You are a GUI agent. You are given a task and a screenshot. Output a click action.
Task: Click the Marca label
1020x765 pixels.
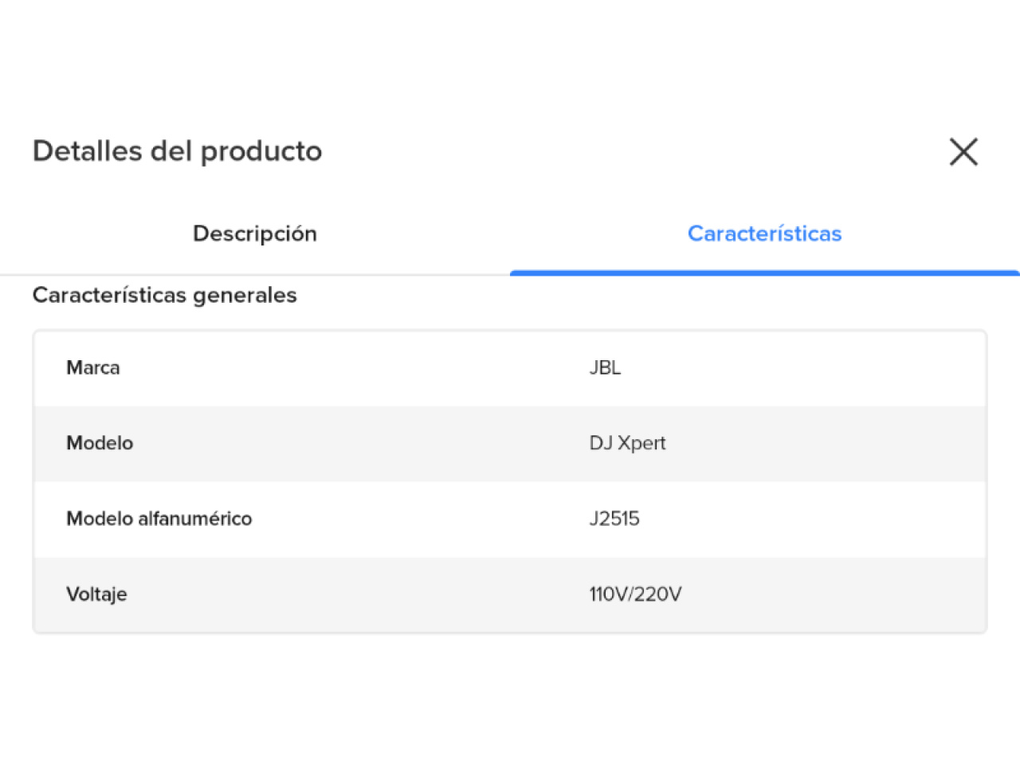[x=93, y=367]
